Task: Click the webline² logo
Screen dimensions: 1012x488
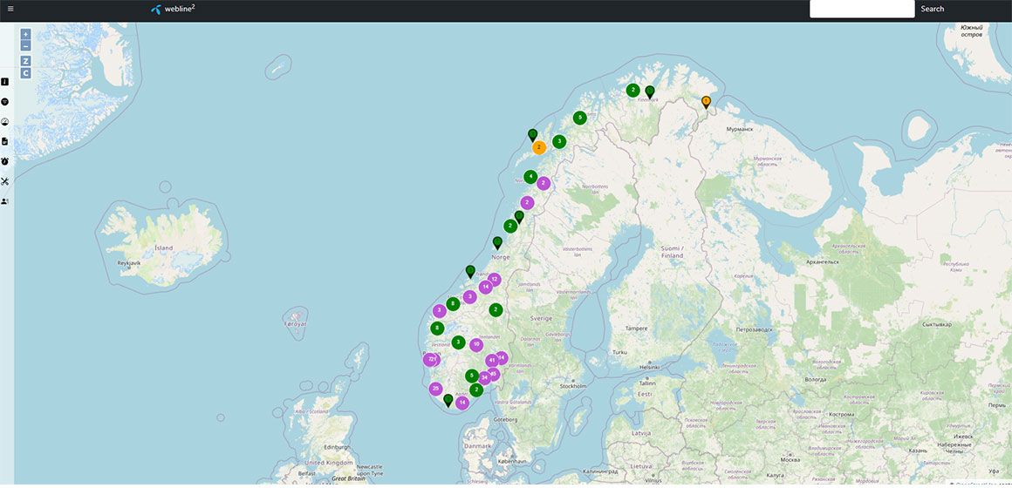Action: (173, 9)
